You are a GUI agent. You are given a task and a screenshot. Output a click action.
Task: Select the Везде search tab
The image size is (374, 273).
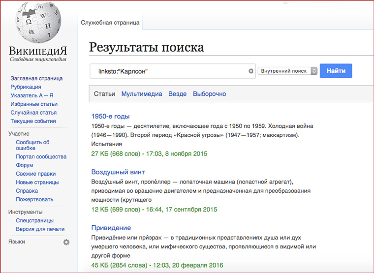pos(177,94)
